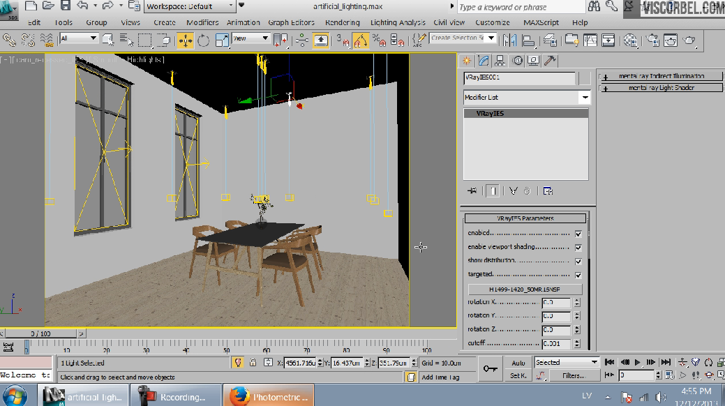The image size is (725, 406).
Task: Toggle Show End Result button
Action: [493, 191]
